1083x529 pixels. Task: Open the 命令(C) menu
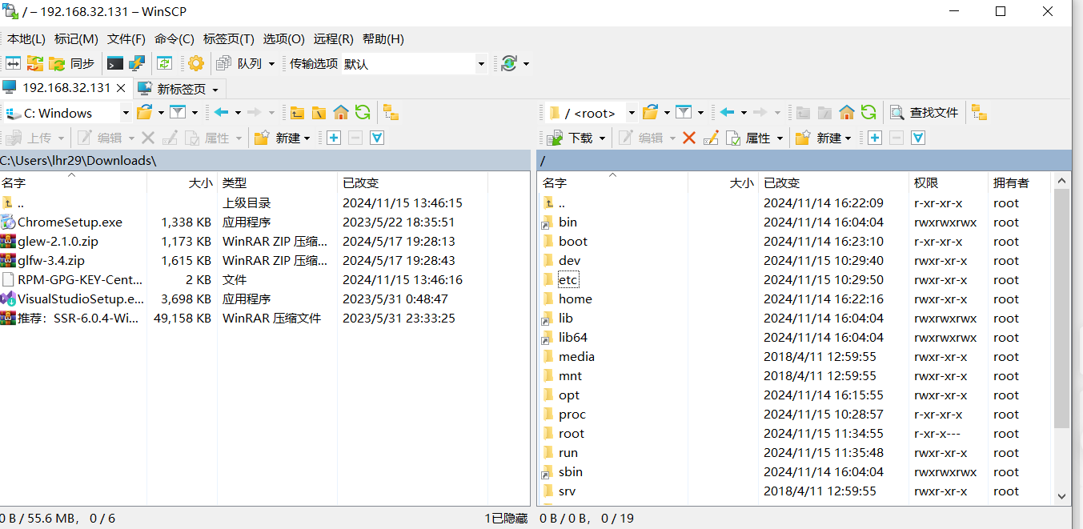point(174,38)
